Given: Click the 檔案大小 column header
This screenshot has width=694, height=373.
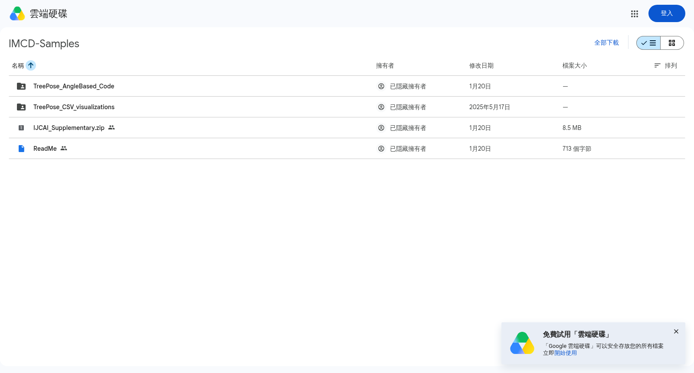Looking at the screenshot, I should click(575, 65).
